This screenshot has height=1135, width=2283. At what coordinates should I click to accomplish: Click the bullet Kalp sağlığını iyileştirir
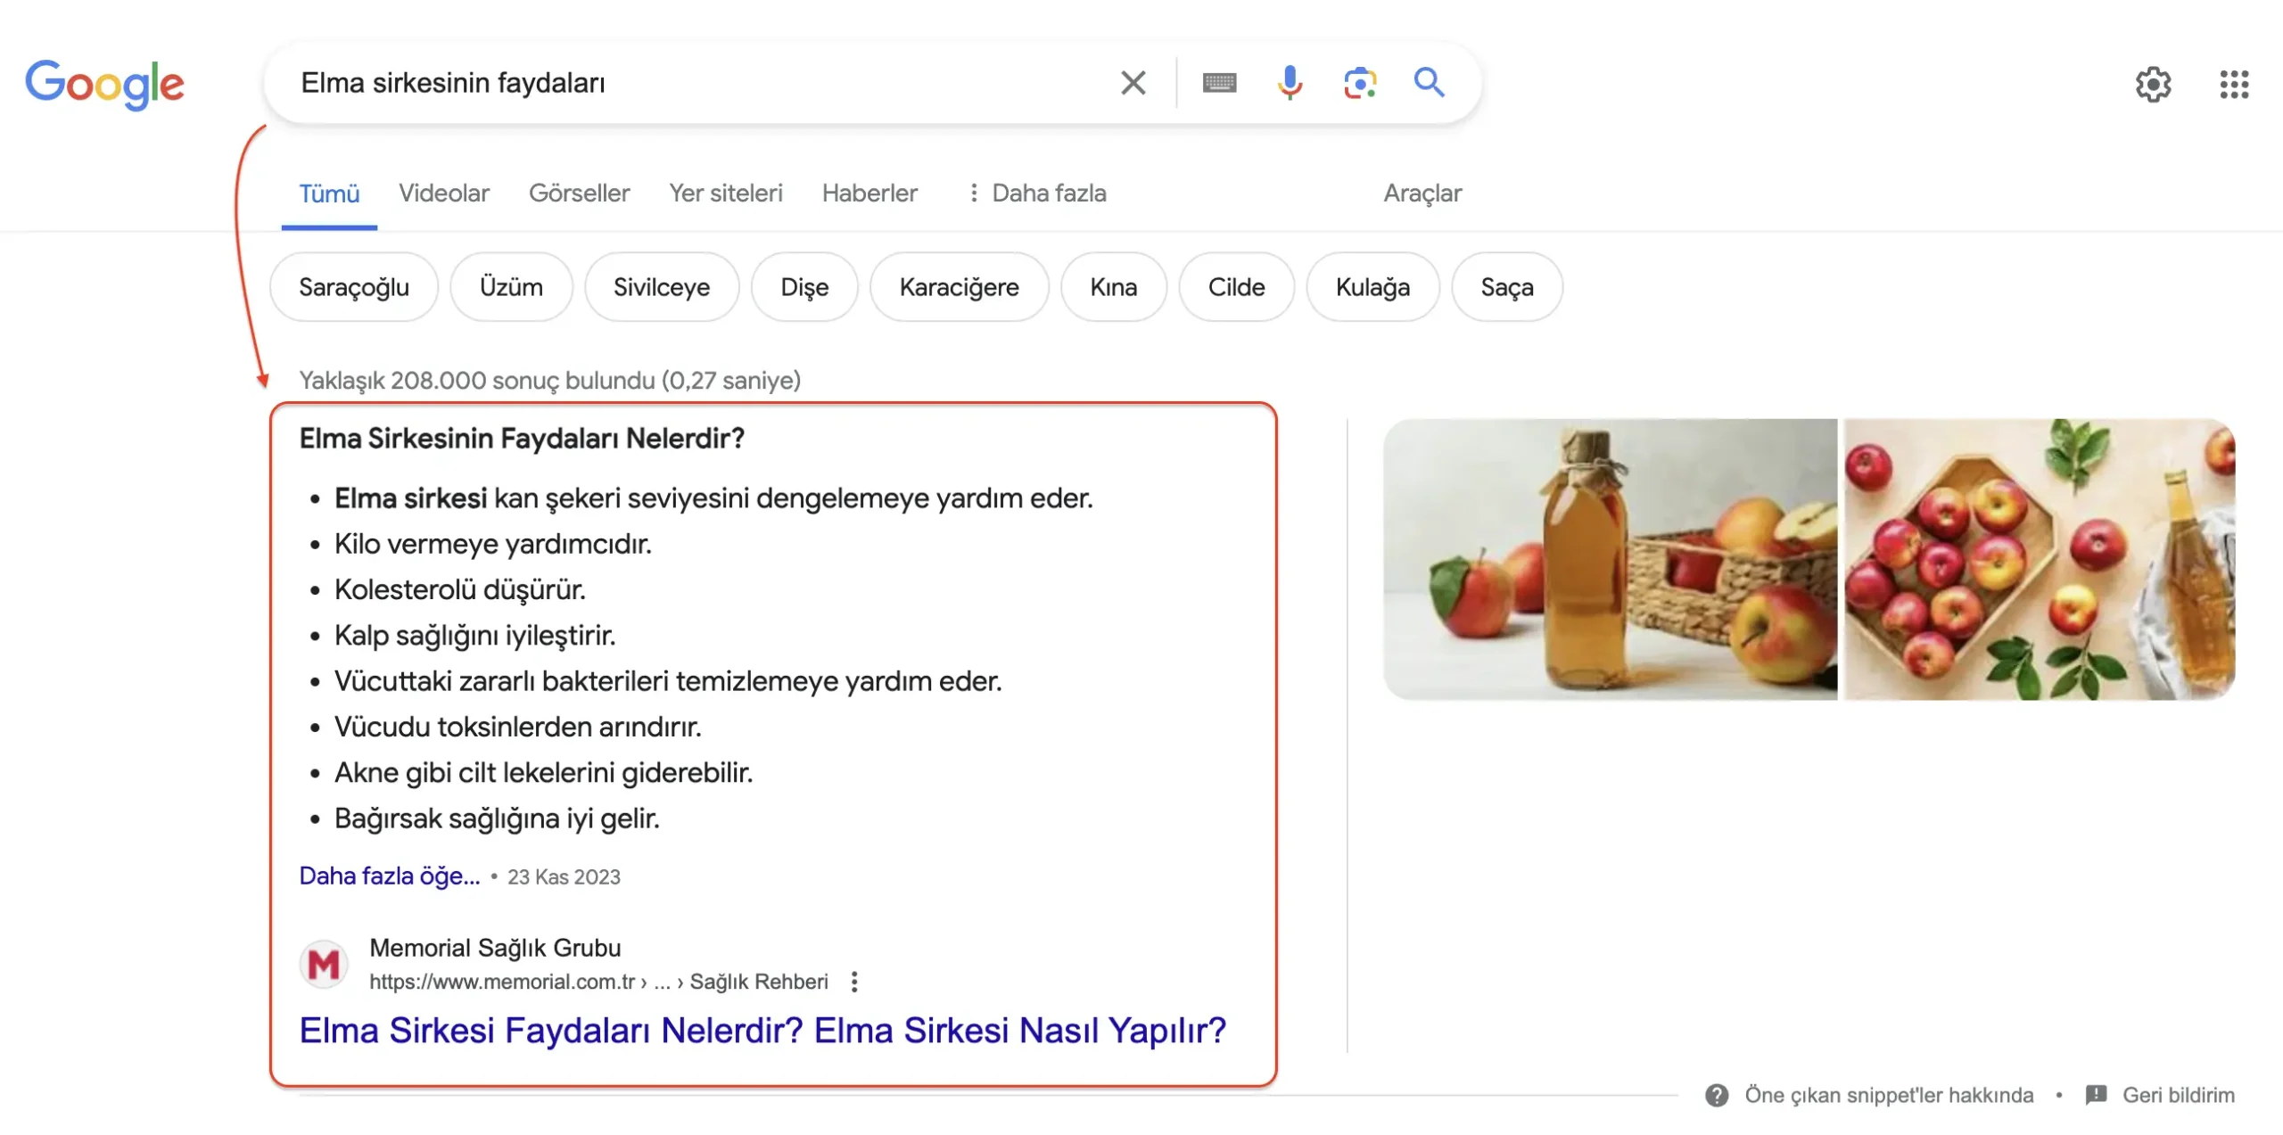pos(475,636)
